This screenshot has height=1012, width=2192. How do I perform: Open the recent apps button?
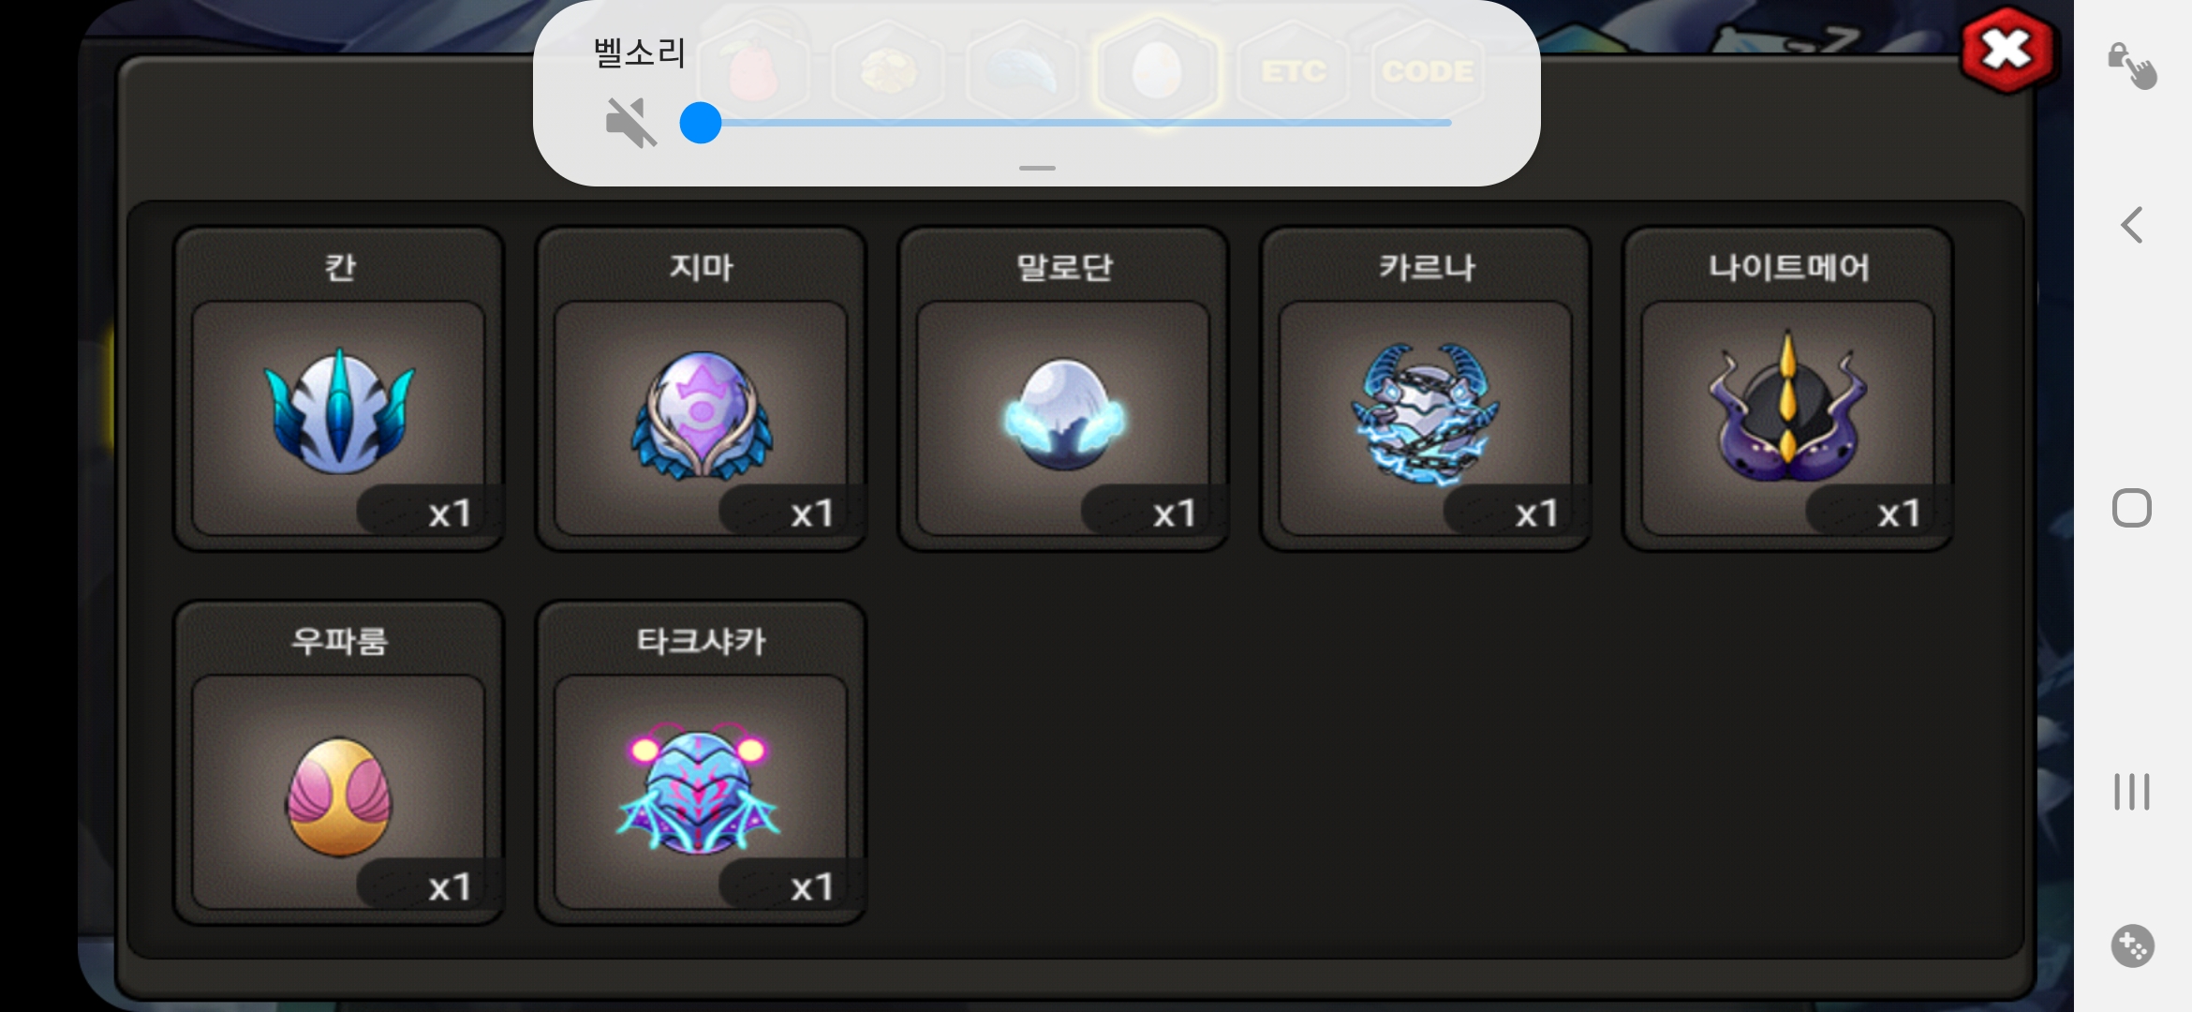(x=2132, y=792)
